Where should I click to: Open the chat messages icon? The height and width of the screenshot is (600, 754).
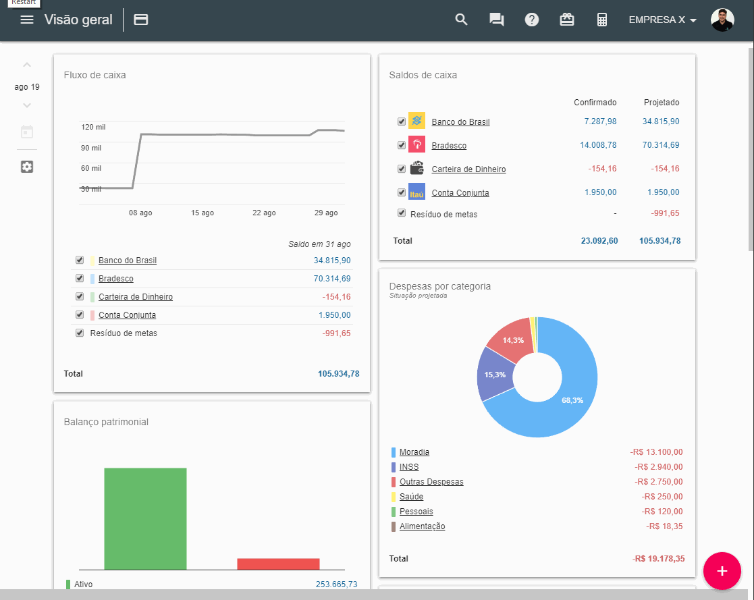click(x=497, y=20)
